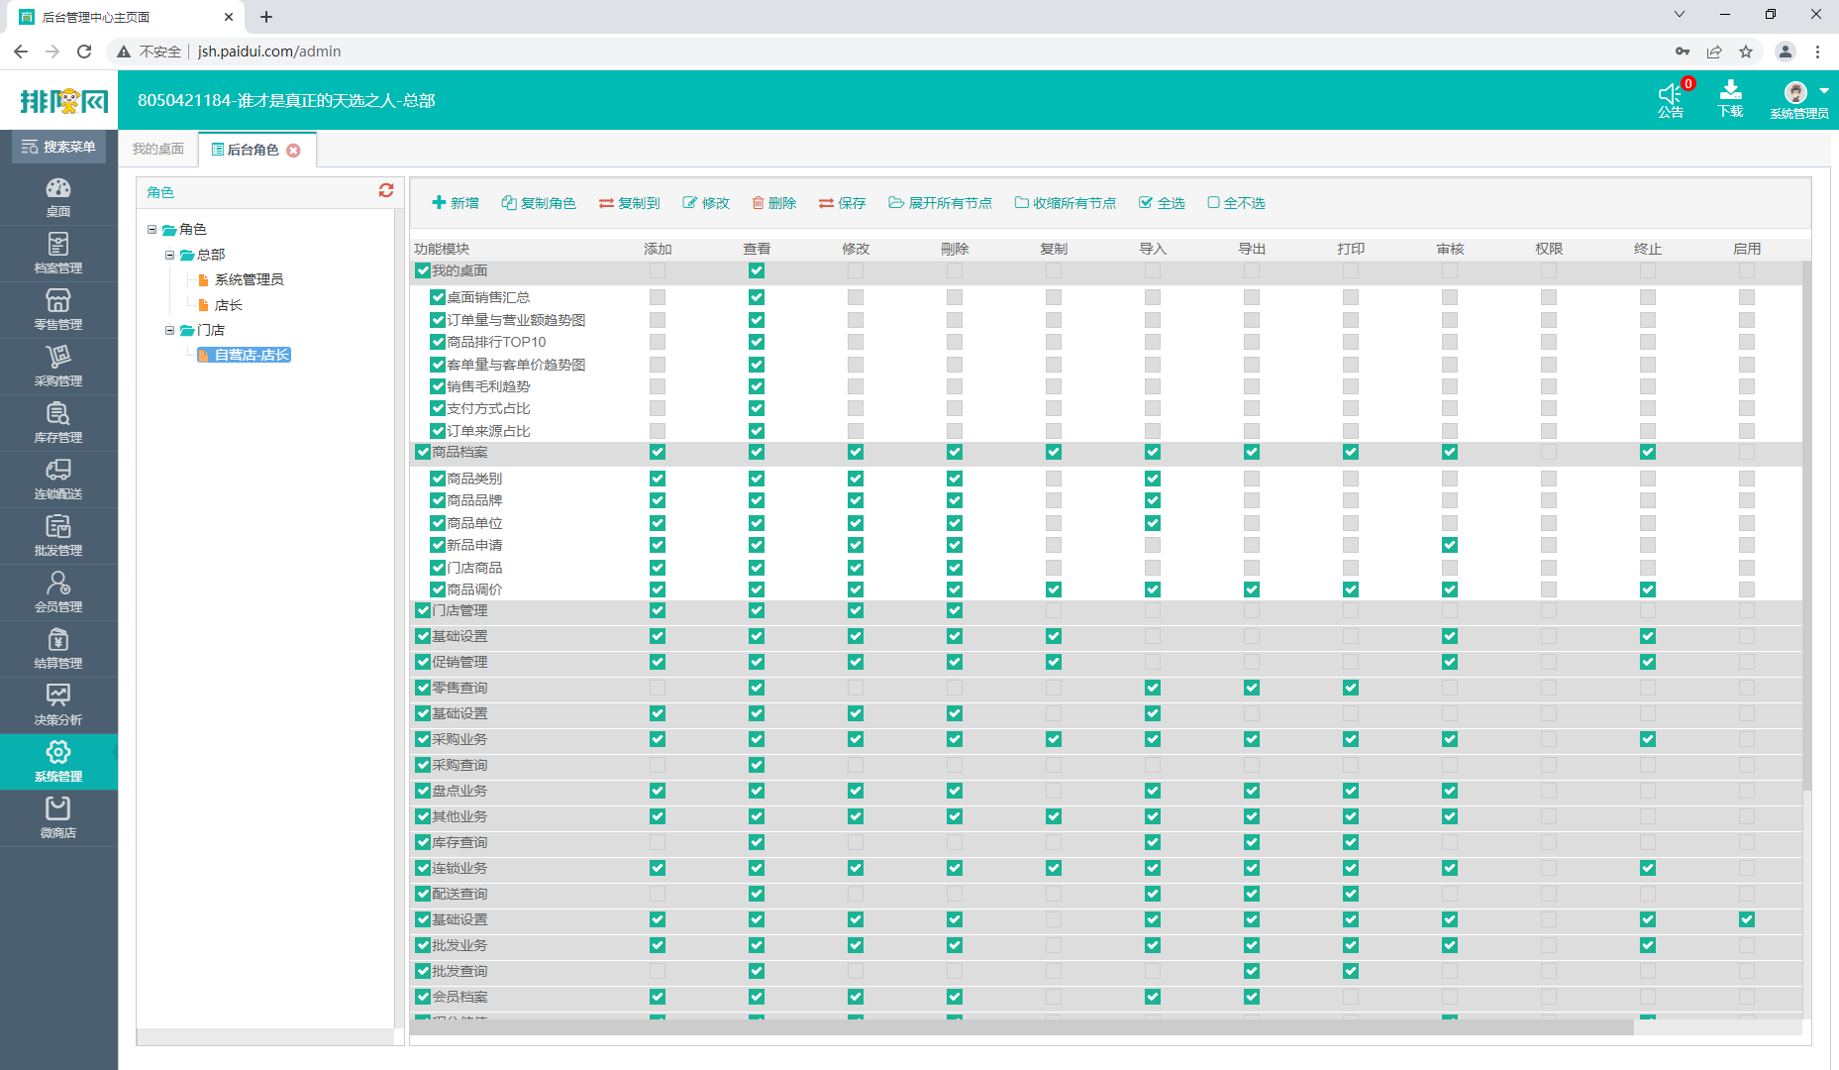The height and width of the screenshot is (1070, 1839).
Task: Open 系统管理 in the sidebar
Action: (x=58, y=762)
